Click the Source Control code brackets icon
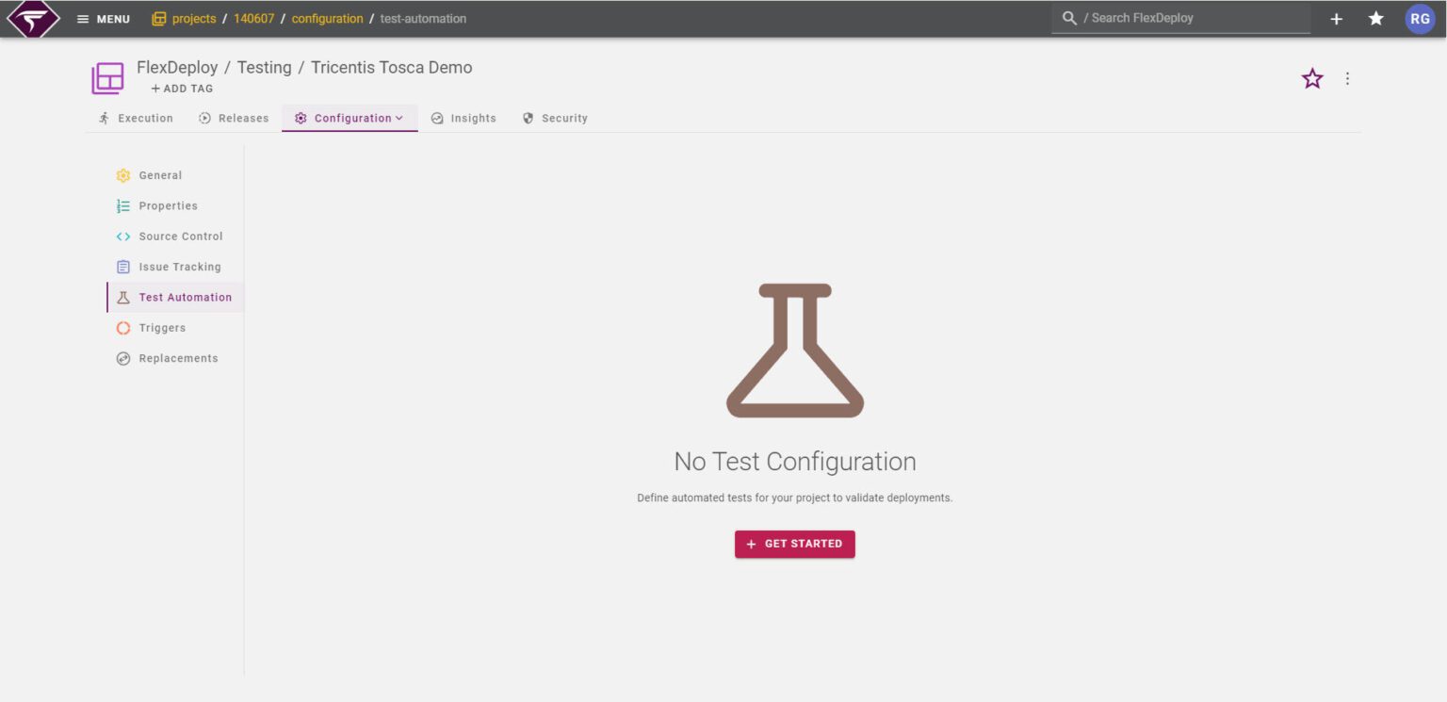Image resolution: width=1447 pixels, height=702 pixels. point(122,236)
